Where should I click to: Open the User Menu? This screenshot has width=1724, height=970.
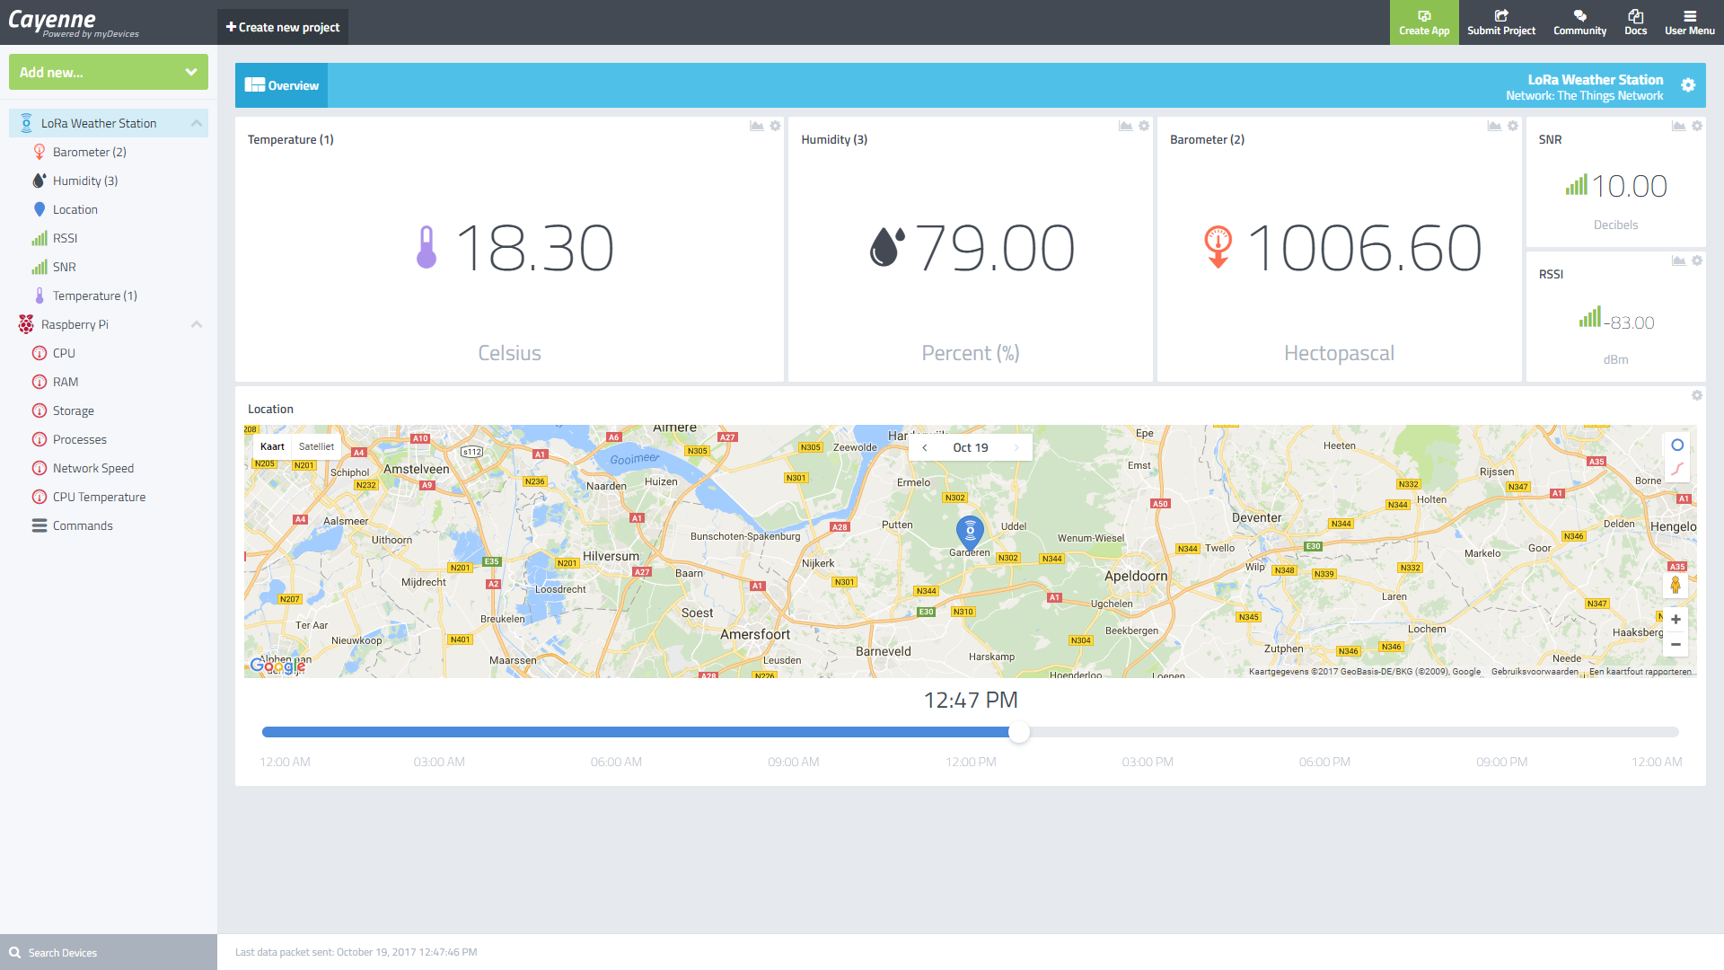[1689, 22]
